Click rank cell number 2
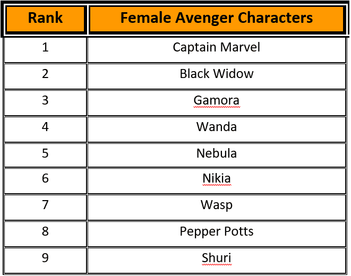This screenshot has height=276, width=351. pyautogui.click(x=46, y=76)
